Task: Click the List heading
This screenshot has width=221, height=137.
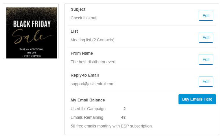Action: (x=74, y=31)
